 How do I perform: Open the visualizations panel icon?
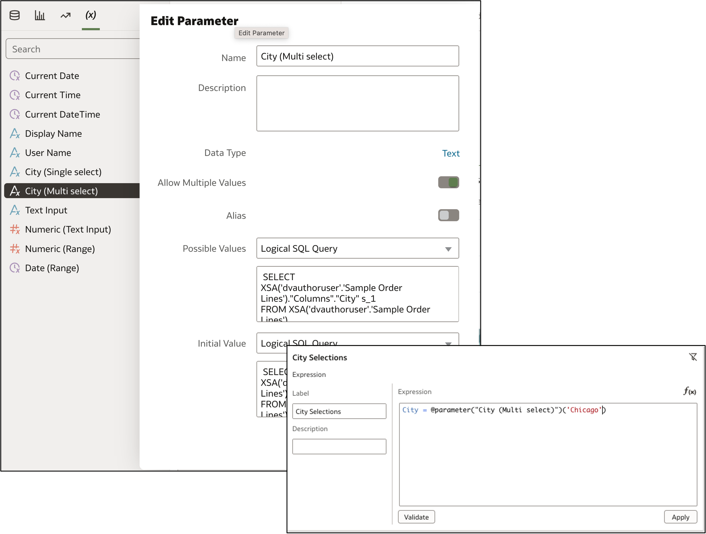pyautogui.click(x=40, y=15)
